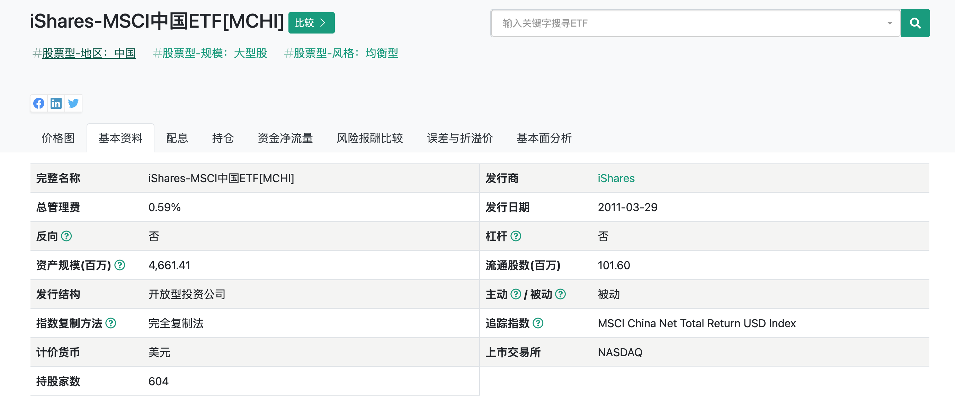Open help icon next to 指数复制方法
Viewport: 955px width, 407px height.
(111, 323)
